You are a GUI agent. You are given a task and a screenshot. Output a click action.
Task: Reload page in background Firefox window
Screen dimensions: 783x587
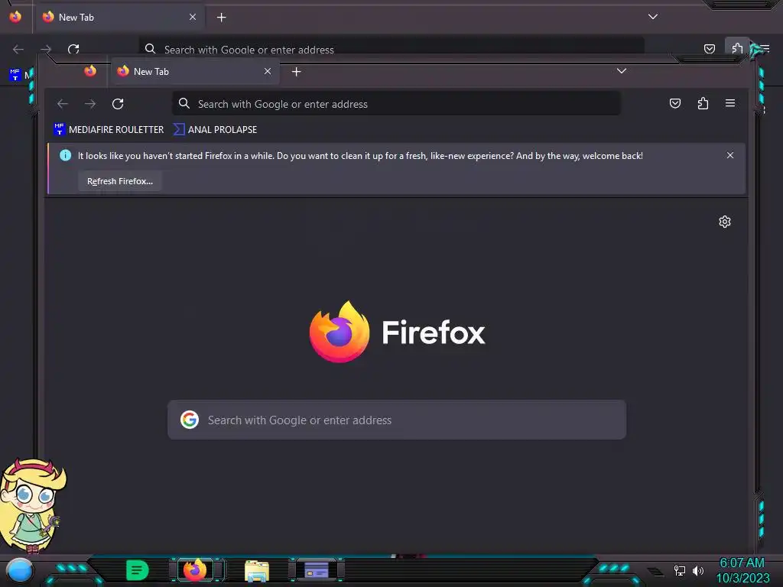[x=73, y=49]
